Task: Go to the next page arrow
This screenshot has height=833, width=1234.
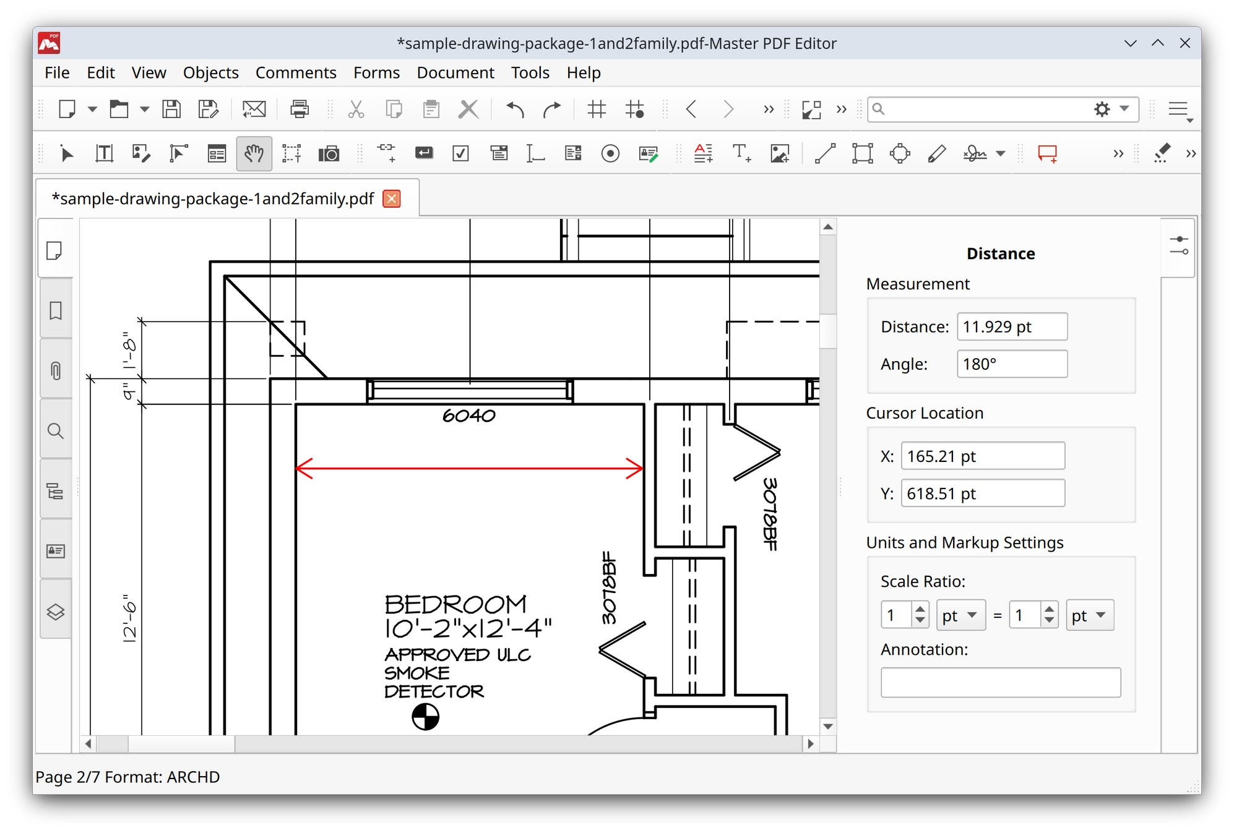Action: coord(728,109)
